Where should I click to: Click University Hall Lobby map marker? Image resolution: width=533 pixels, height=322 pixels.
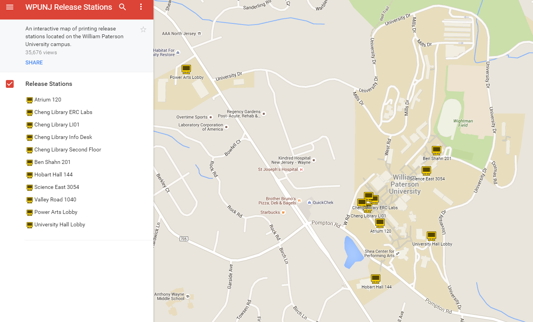click(431, 235)
